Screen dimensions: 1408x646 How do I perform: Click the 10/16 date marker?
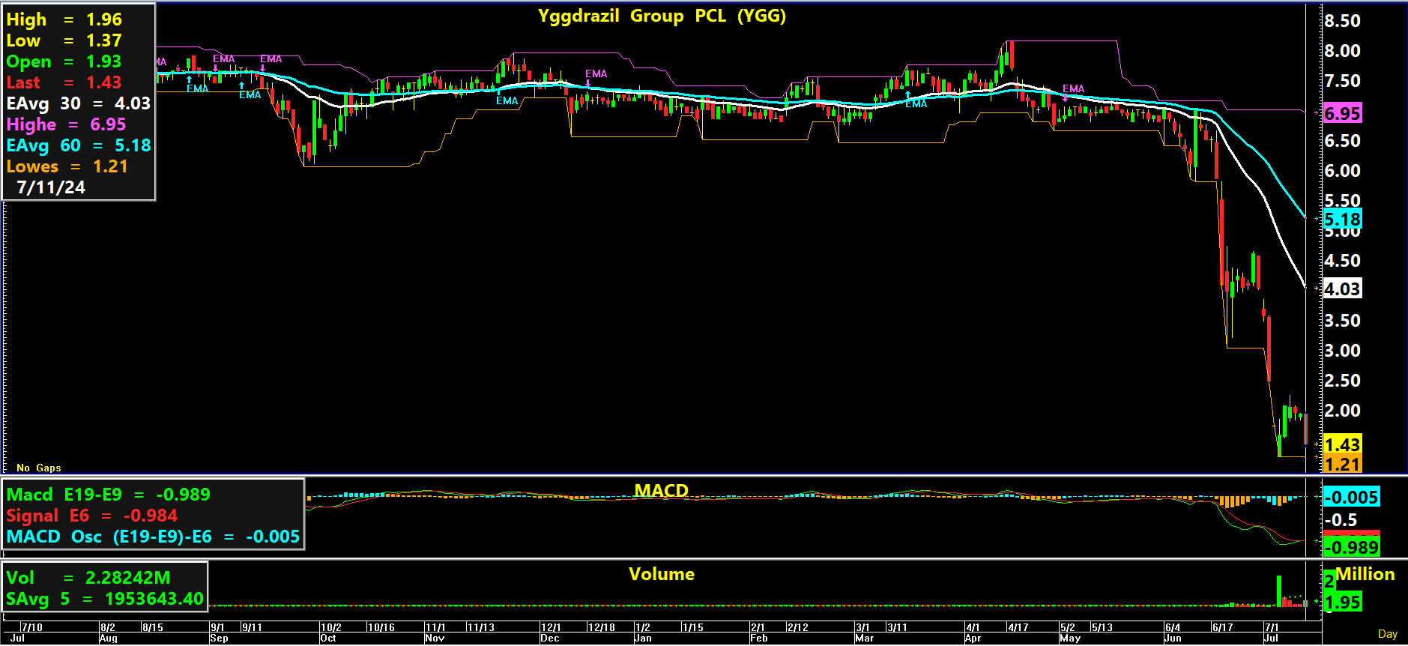(381, 627)
